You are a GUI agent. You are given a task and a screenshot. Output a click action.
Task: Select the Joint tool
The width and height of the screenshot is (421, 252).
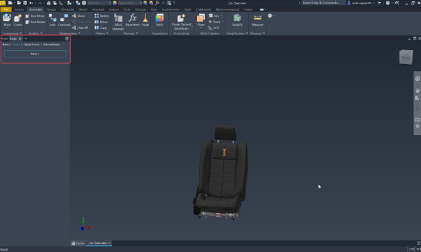click(53, 20)
